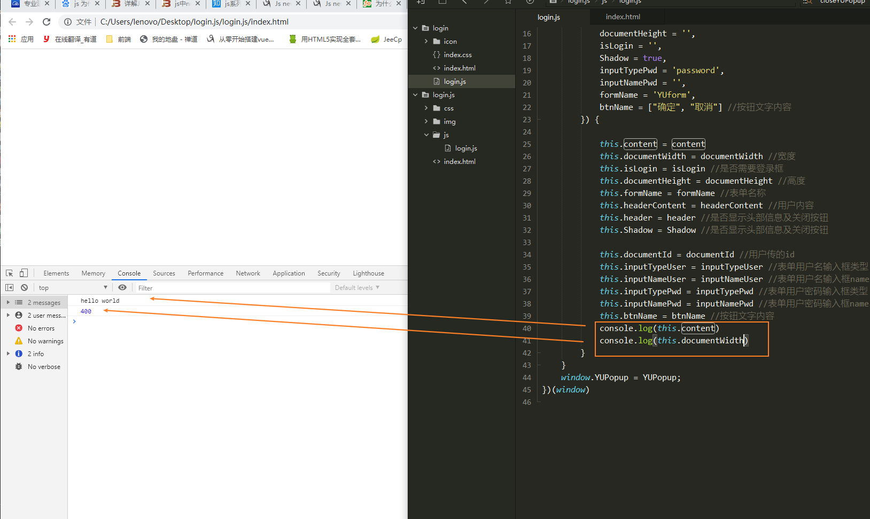This screenshot has width=870, height=519.
Task: Activate the inspect element picker in DevTools
Action: coord(9,273)
